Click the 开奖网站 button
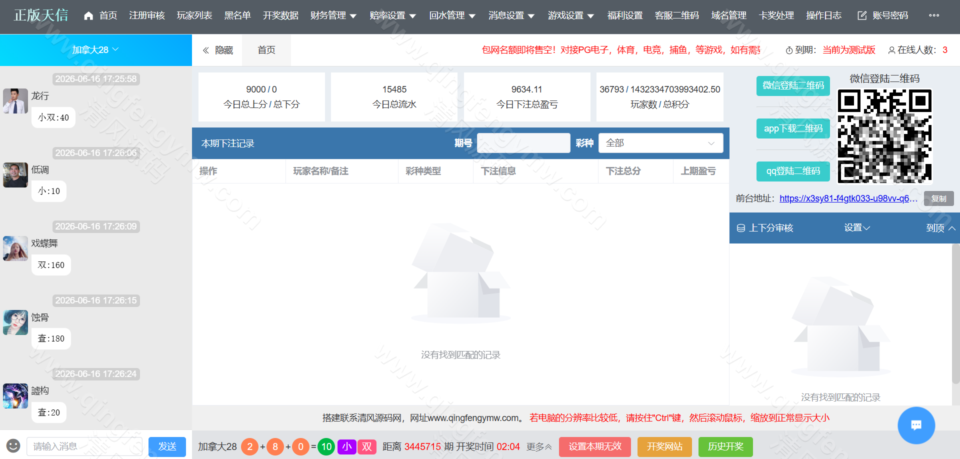This screenshot has height=459, width=960. pos(664,446)
